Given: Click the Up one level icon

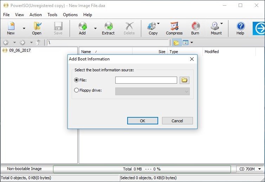Looking at the screenshot, I should [39, 43].
